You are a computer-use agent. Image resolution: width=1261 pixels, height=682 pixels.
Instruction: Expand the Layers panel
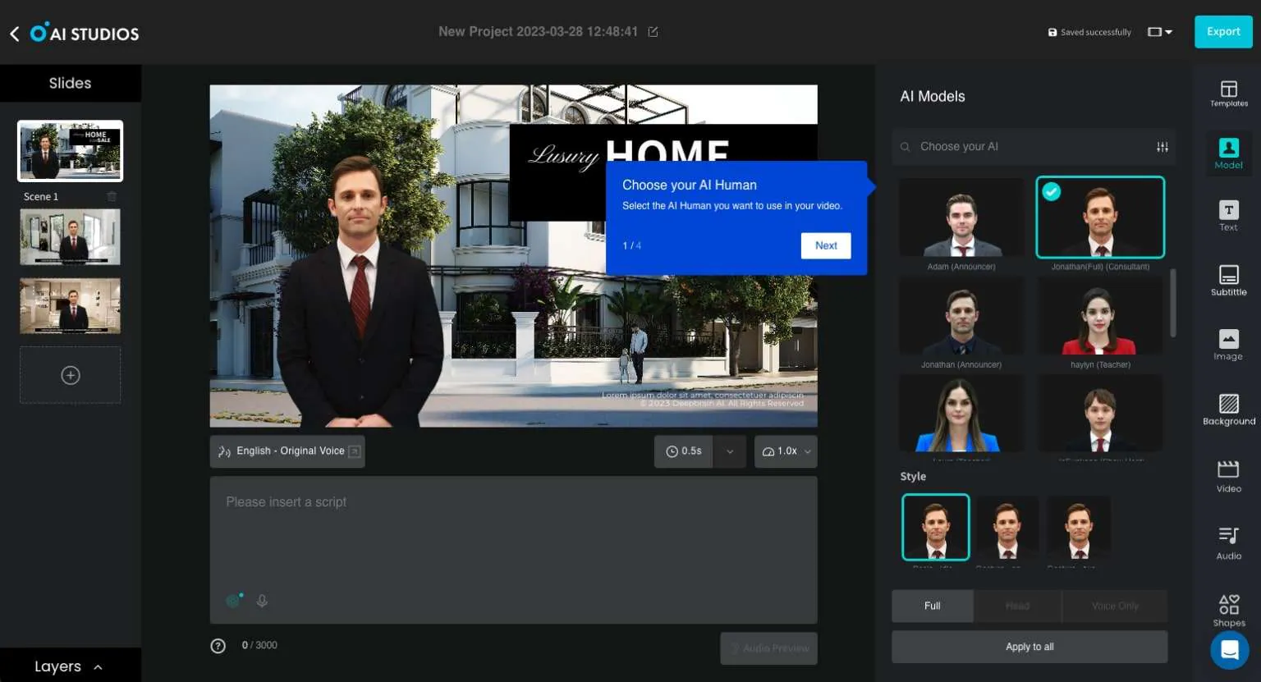tap(69, 666)
